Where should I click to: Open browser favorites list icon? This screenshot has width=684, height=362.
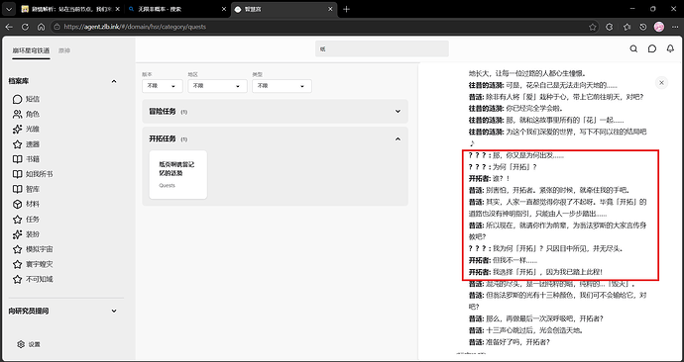(627, 27)
